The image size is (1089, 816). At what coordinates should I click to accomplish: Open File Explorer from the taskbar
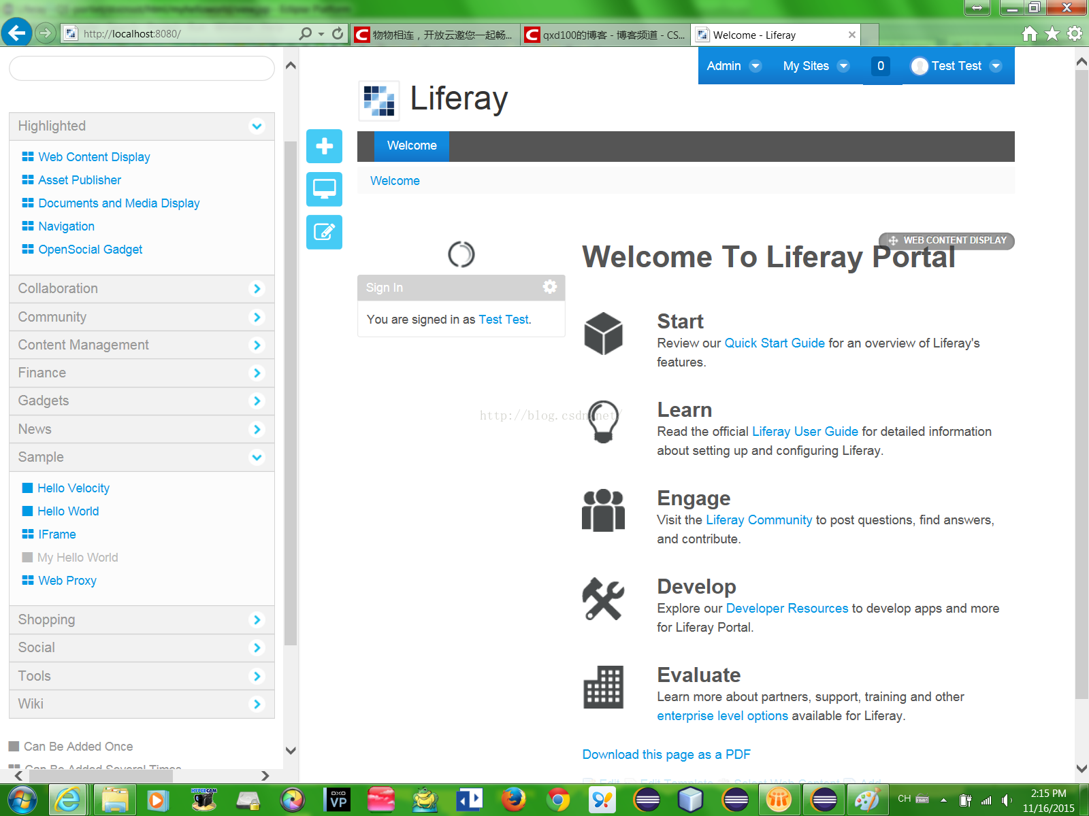115,800
